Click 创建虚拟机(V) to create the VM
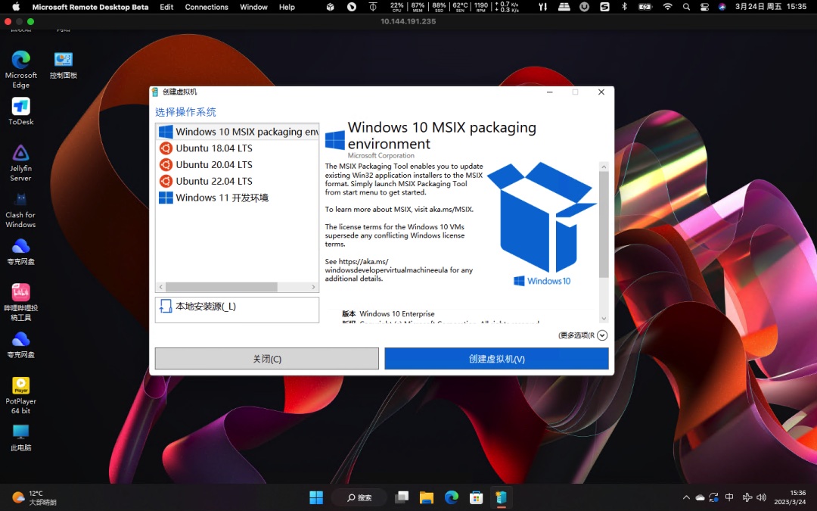Image resolution: width=817 pixels, height=511 pixels. pyautogui.click(x=496, y=359)
